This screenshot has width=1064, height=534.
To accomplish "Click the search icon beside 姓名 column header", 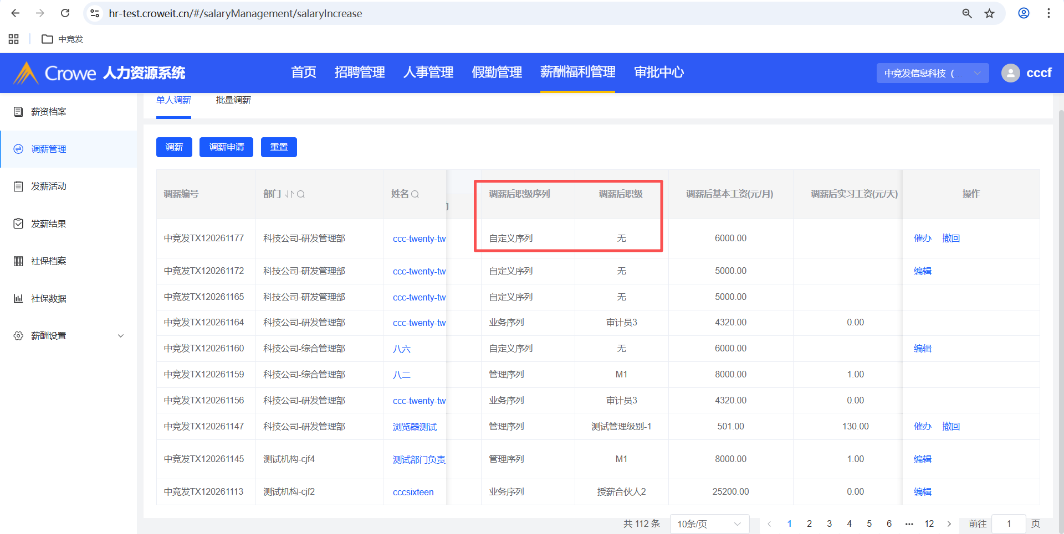I will 415,194.
